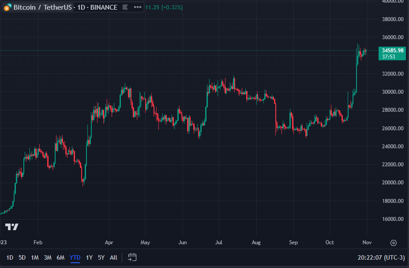Click the Feb label on time axis

pos(38,242)
